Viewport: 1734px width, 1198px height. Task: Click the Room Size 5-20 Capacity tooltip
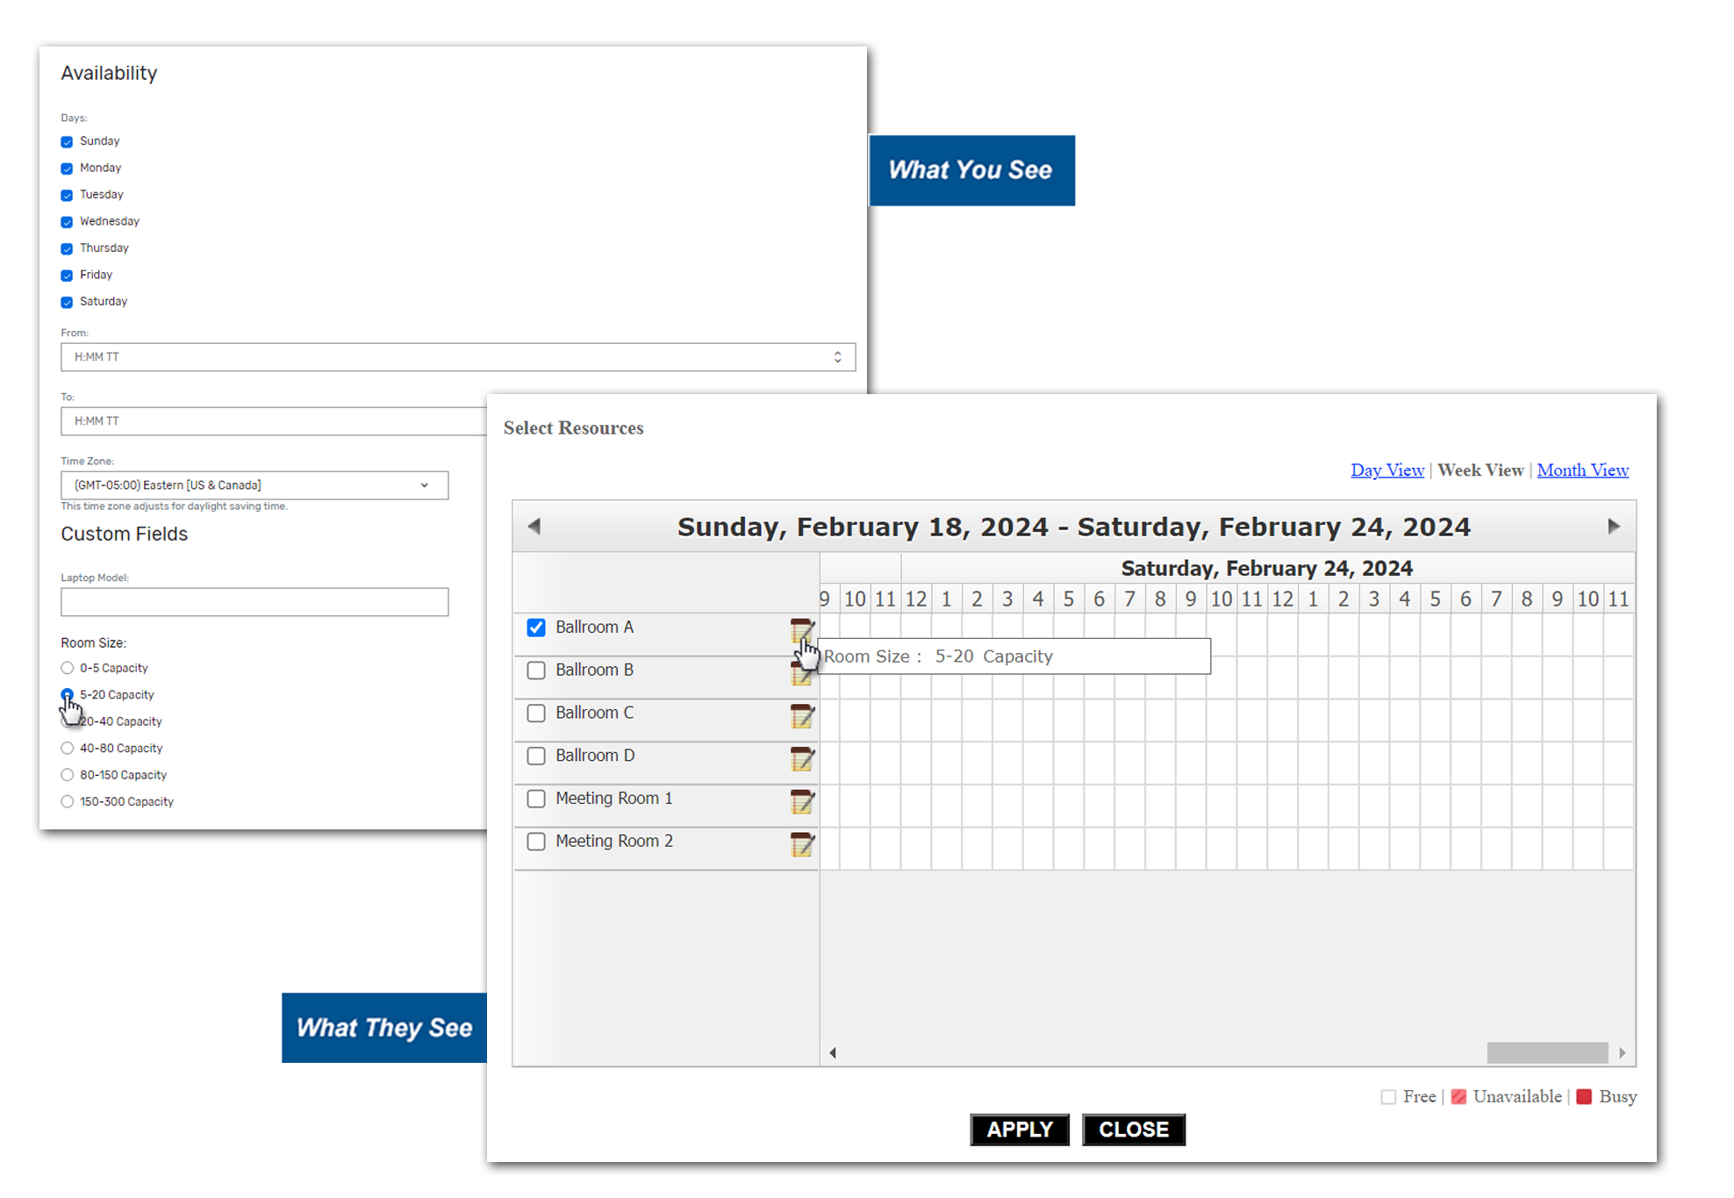1014,656
